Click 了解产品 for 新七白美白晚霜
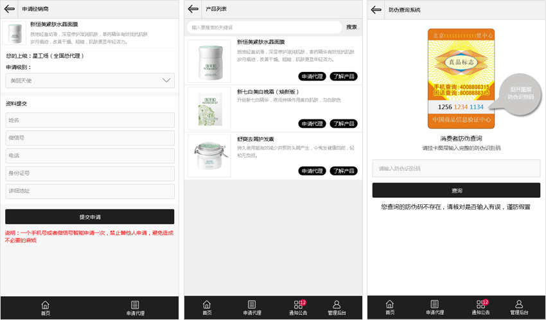 [344, 123]
